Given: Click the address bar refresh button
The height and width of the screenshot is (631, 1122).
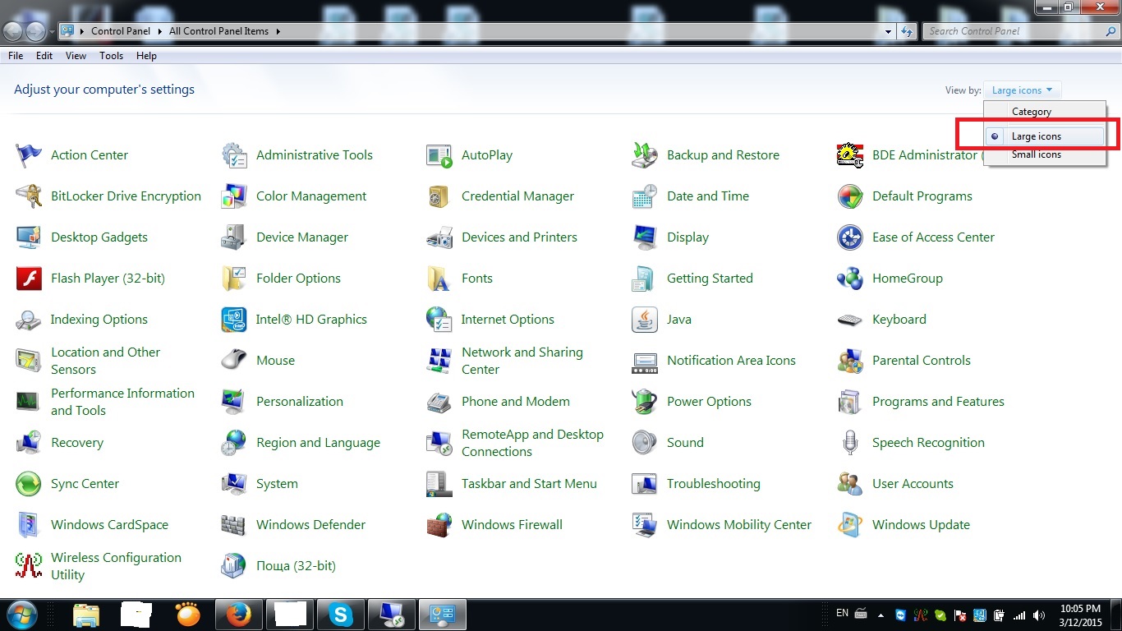Looking at the screenshot, I should click(907, 31).
